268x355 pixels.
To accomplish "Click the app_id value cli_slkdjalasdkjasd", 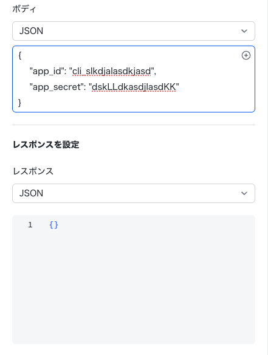I will coord(111,71).
